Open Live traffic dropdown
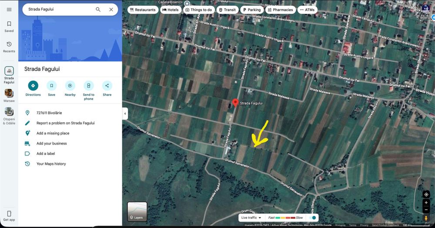This screenshot has width=435, height=228. (251, 218)
